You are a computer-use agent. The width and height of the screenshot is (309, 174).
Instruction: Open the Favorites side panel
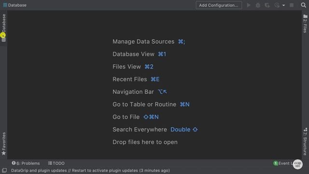point(3,144)
